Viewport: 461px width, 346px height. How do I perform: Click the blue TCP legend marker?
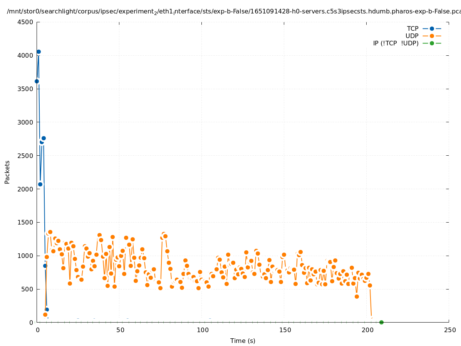(432, 28)
